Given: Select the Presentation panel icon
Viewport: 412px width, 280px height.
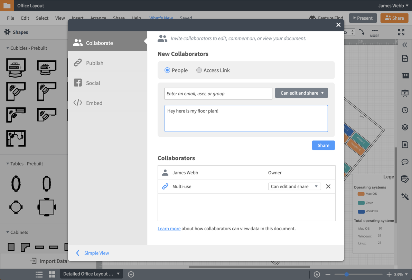Looking at the screenshot, I should [x=405, y=93].
